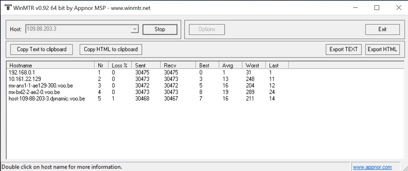
Task: Select mx-bxl2-2-ae2-0.voo.be host row
Action: click(148, 92)
